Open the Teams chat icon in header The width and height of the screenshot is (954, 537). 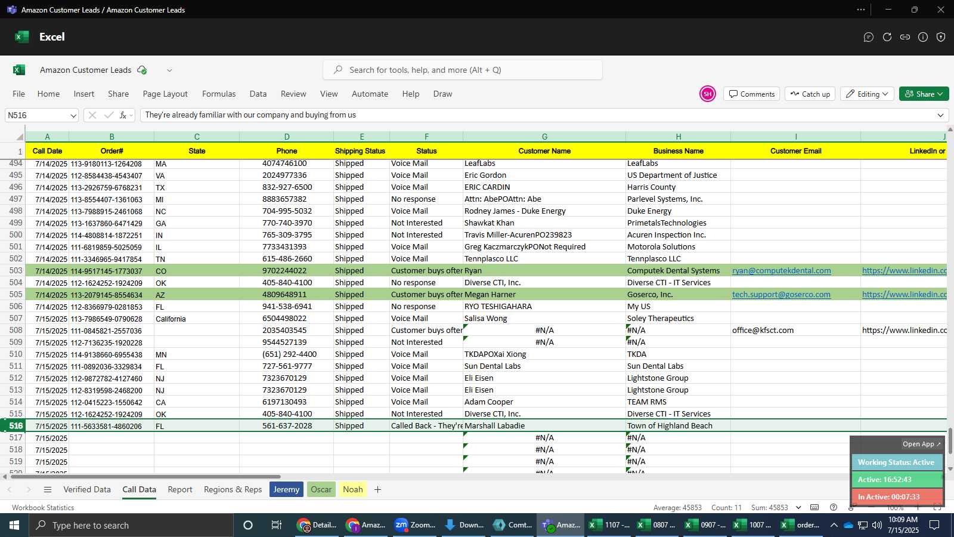[869, 37]
